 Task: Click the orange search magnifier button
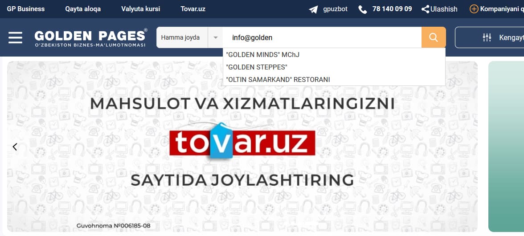pyautogui.click(x=434, y=37)
